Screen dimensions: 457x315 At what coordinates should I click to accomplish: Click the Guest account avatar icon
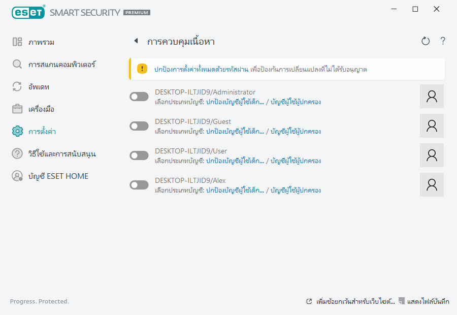tap(432, 126)
